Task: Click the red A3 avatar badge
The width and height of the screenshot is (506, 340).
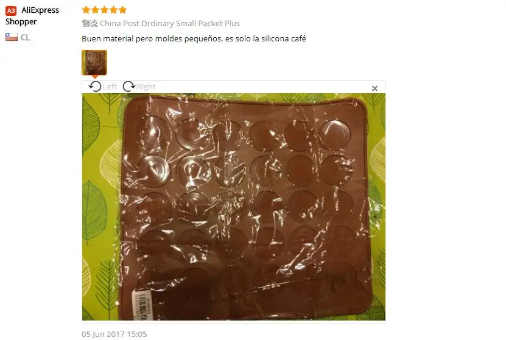Action: click(11, 10)
